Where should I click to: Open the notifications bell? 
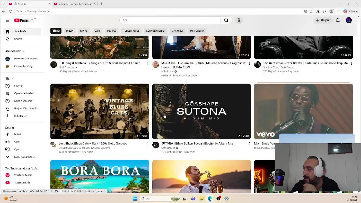(x=338, y=20)
